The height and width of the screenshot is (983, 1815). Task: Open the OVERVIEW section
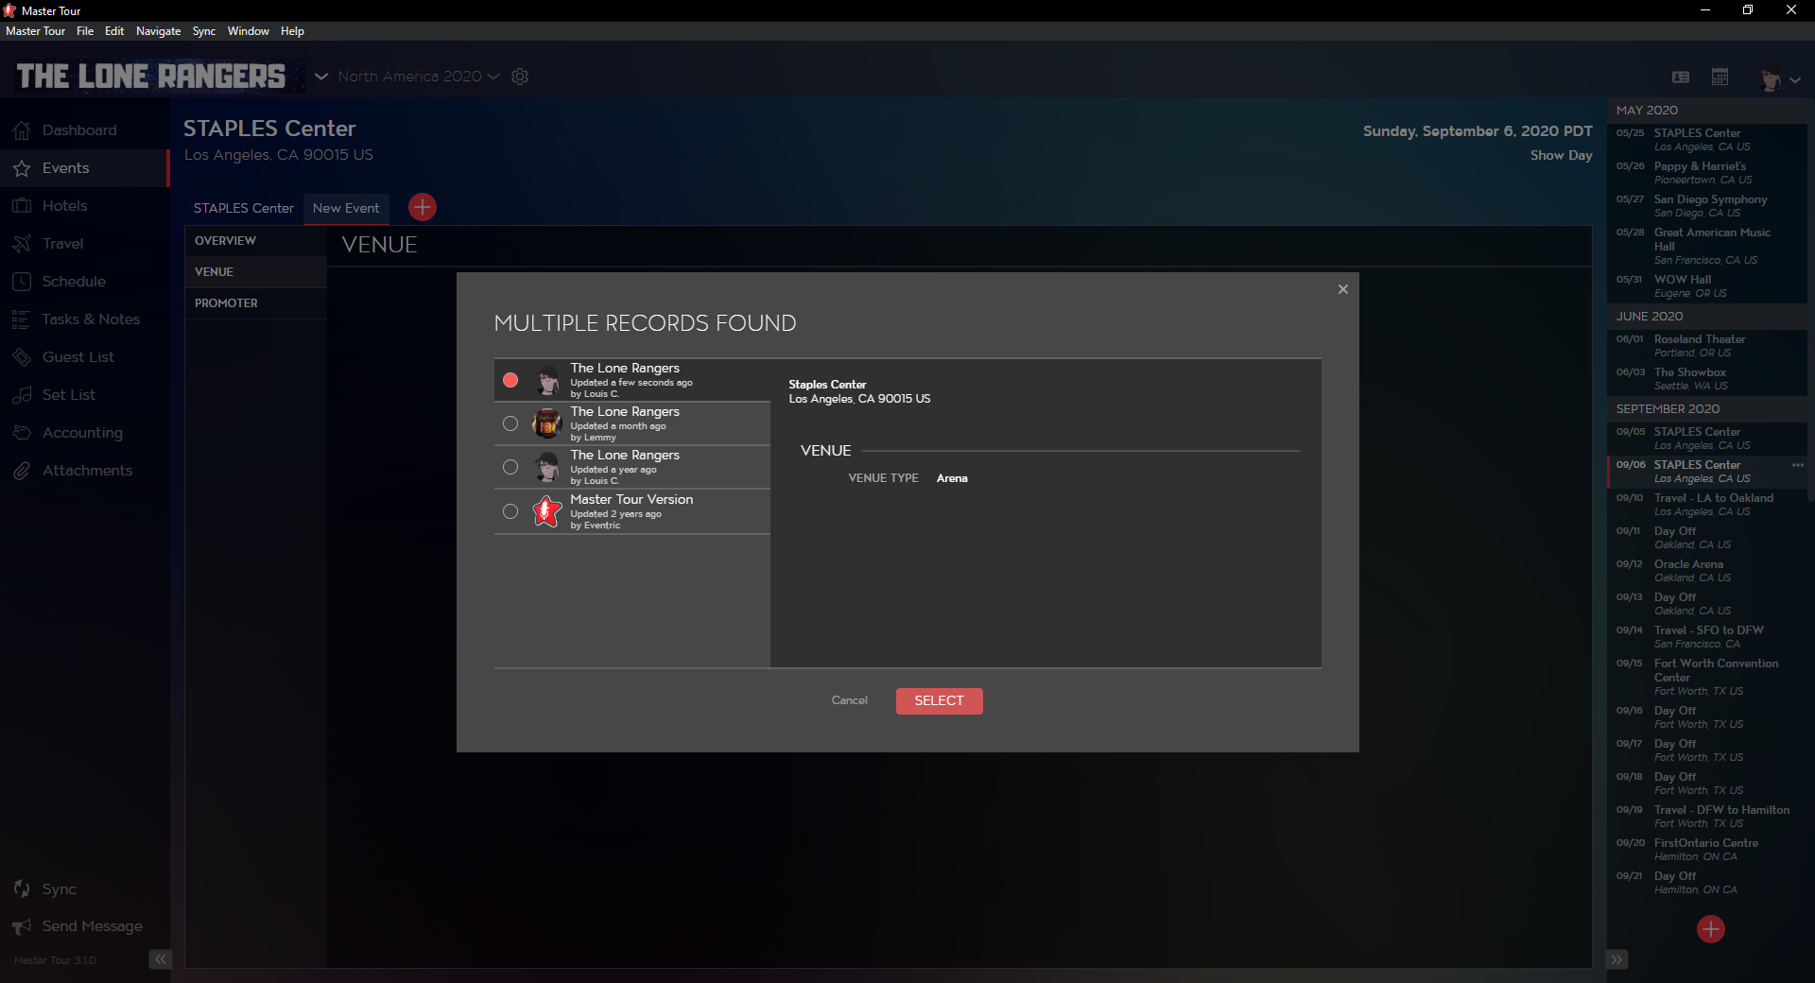click(255, 241)
